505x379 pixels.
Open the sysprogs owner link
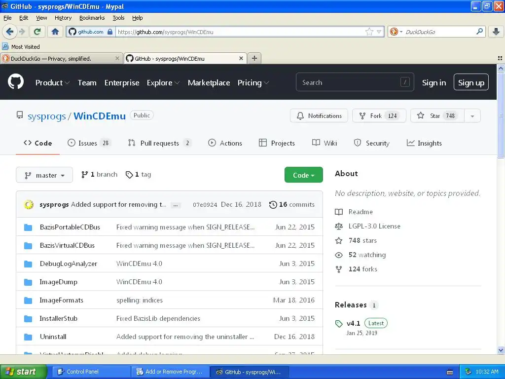click(x=47, y=116)
